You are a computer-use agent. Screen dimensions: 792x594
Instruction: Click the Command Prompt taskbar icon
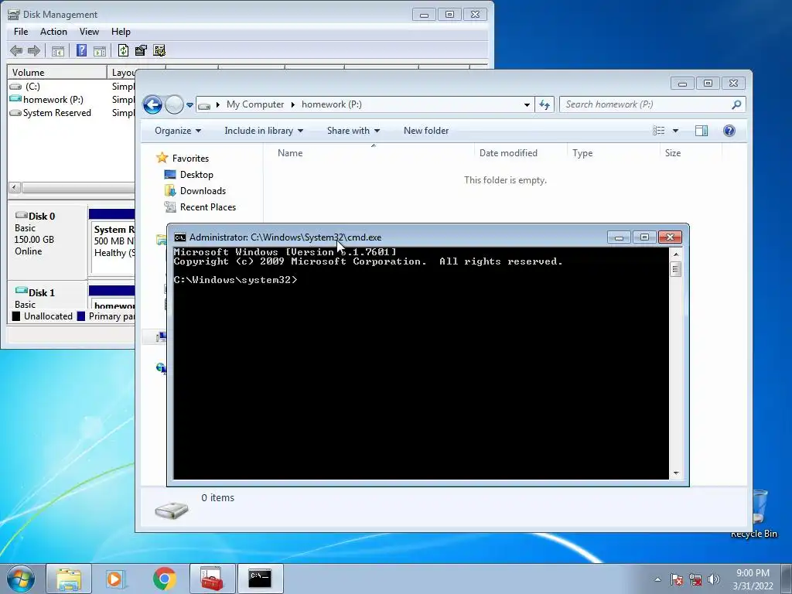click(x=260, y=579)
